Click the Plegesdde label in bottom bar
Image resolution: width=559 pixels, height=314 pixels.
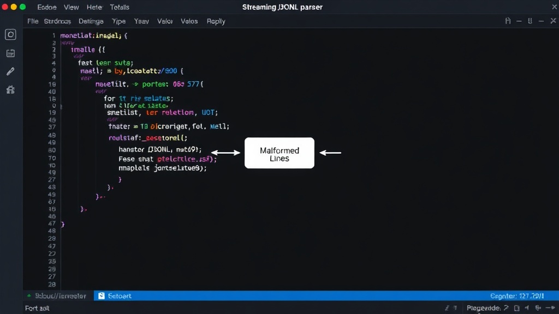click(x=484, y=308)
